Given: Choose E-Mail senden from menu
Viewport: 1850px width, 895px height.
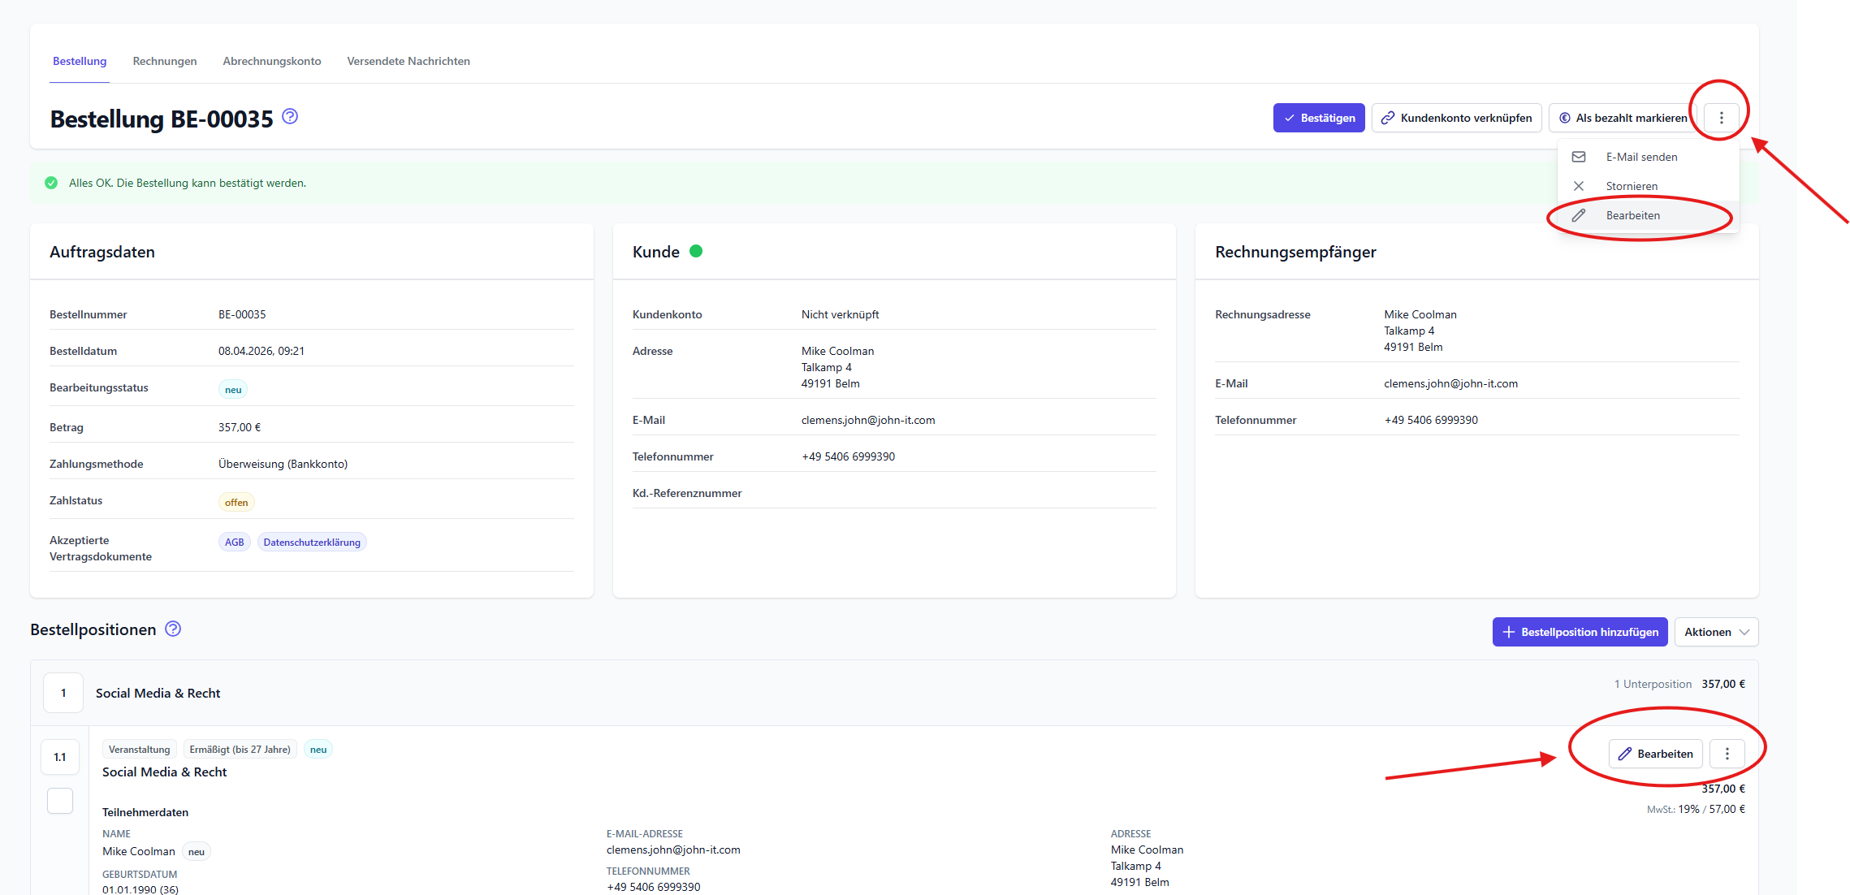Looking at the screenshot, I should 1648,157.
